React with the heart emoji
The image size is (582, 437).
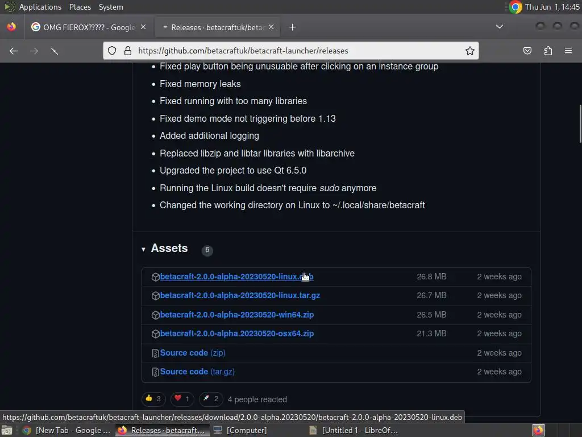pos(182,399)
